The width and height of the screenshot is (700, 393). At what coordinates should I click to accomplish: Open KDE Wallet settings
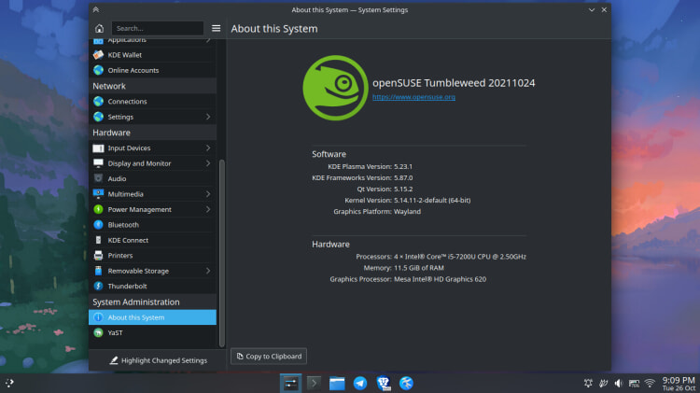pyautogui.click(x=152, y=55)
